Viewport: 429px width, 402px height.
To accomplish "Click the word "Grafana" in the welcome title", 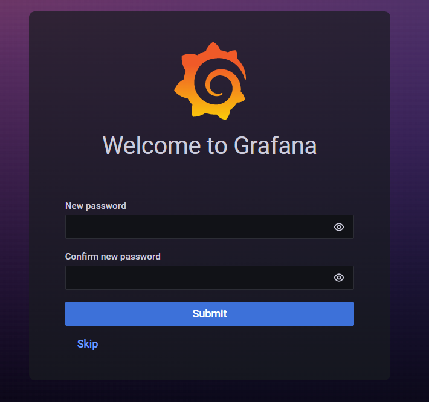I will 276,145.
